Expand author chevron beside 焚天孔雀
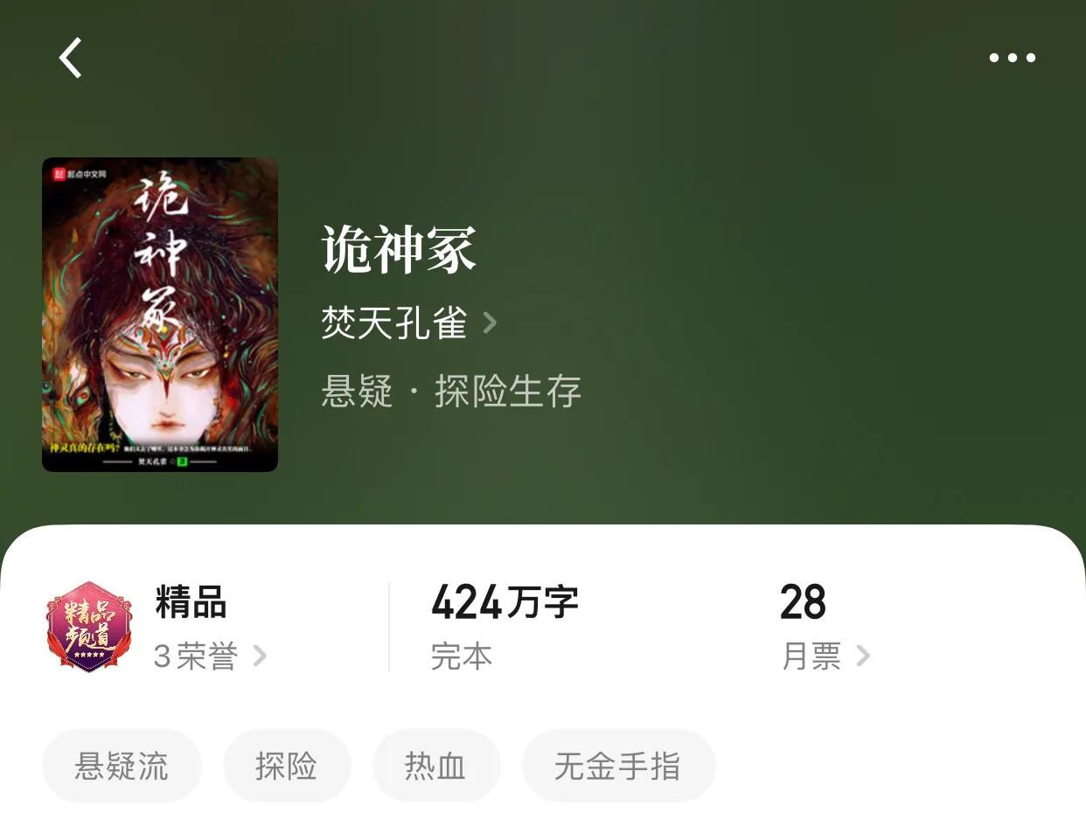 point(491,323)
